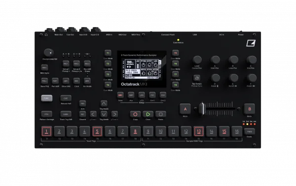
Task: Click the MIX Click key
Action: click(76, 81)
